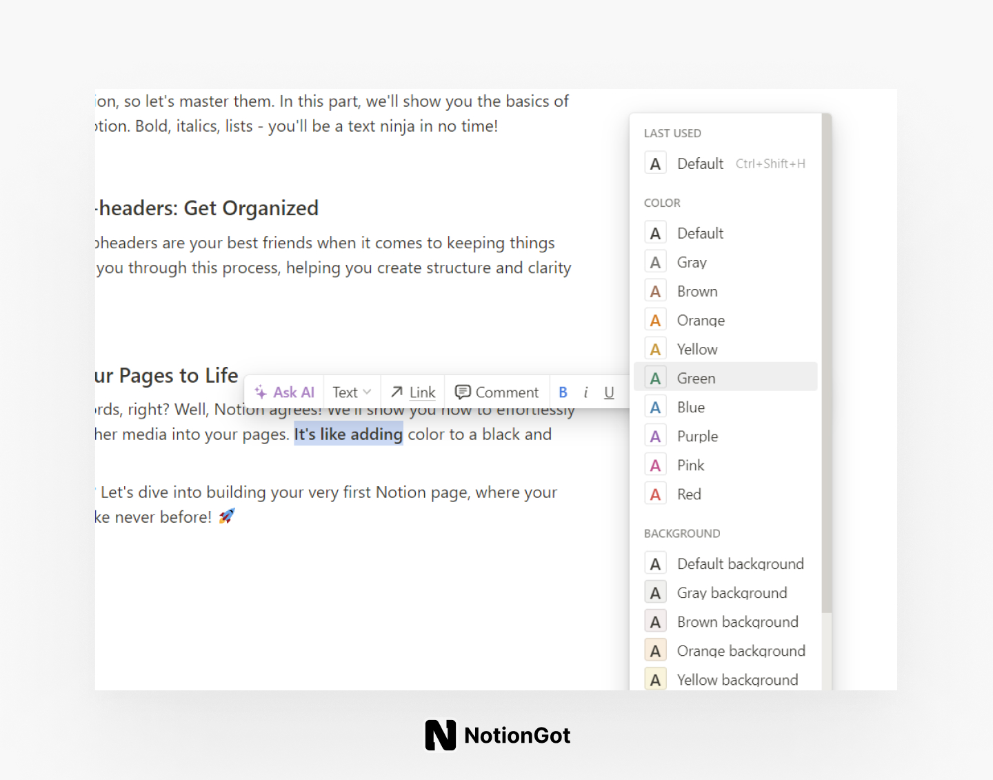Toggle bold formatting in the toolbar
The width and height of the screenshot is (993, 780).
(563, 392)
